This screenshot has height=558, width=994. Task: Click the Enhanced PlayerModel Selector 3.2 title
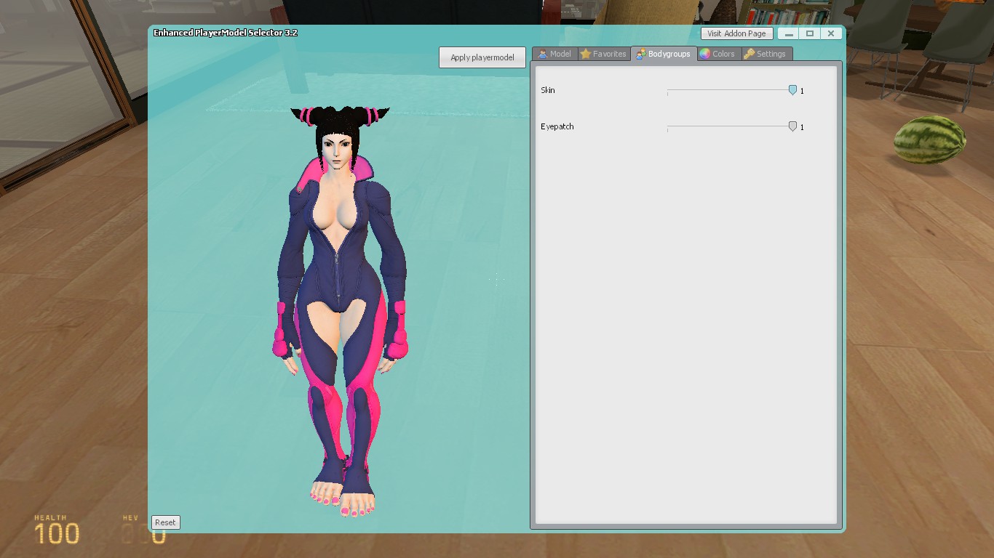[x=225, y=33]
